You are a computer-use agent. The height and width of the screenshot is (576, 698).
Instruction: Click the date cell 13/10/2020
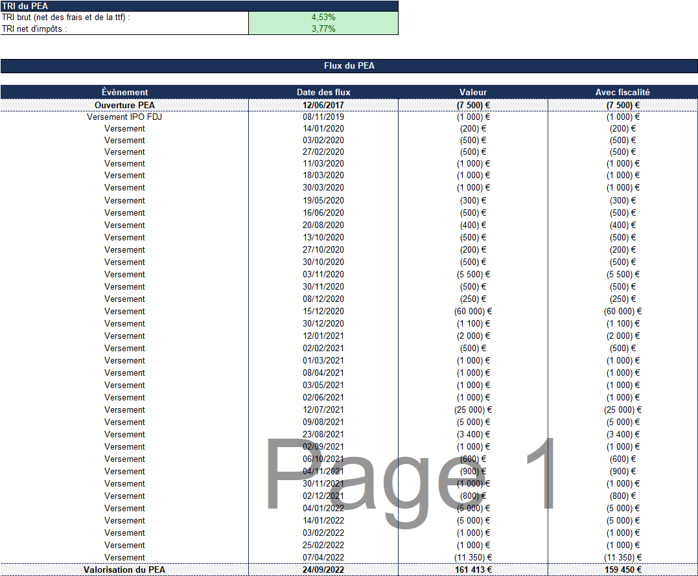click(323, 238)
